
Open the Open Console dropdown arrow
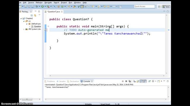pyautogui.click(x=161, y=81)
